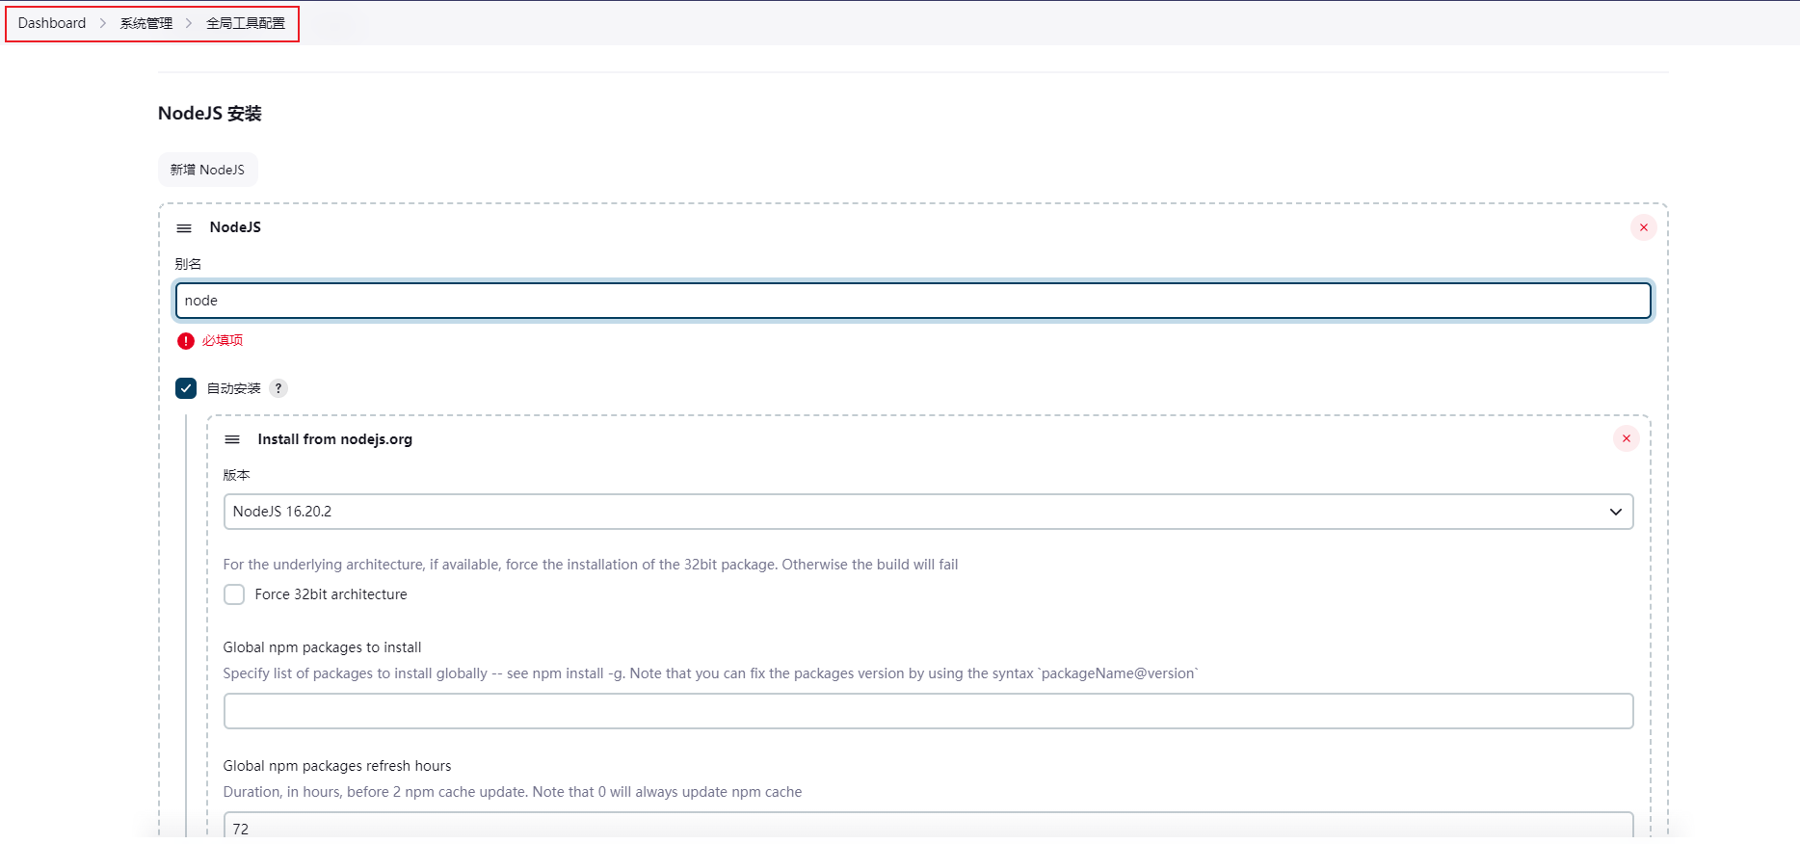This screenshot has height=844, width=1800.
Task: Click the breadcrumb chevron after Dashboard
Action: click(x=103, y=23)
